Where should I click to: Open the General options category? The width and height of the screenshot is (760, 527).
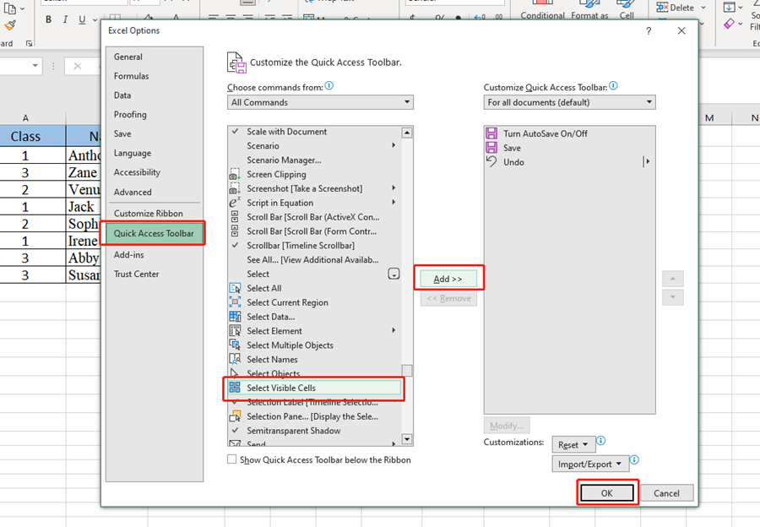[128, 57]
